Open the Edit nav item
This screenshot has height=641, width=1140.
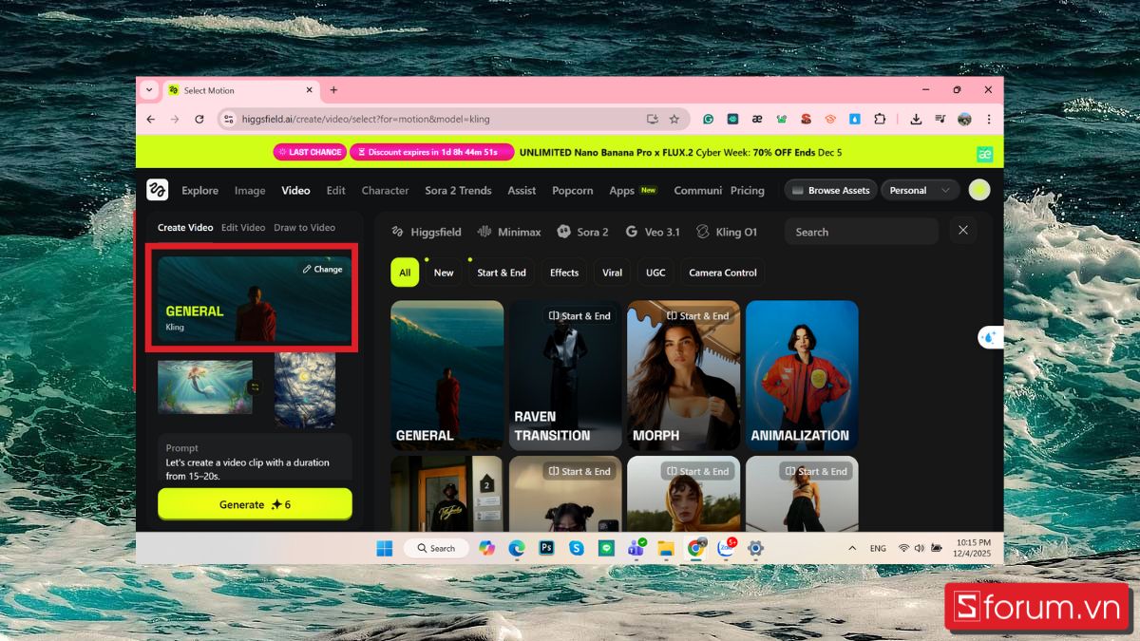336,190
